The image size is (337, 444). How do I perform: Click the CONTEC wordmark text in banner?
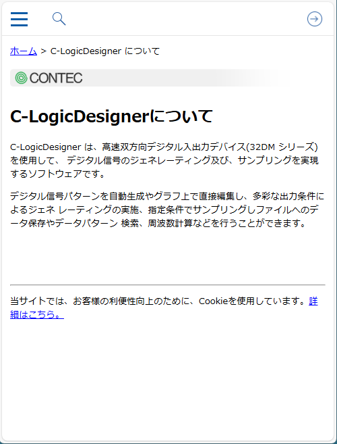coord(56,78)
